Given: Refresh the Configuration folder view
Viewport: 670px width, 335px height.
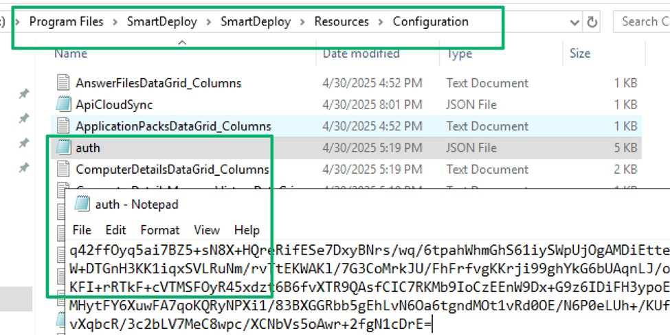Looking at the screenshot, I should click(592, 22).
